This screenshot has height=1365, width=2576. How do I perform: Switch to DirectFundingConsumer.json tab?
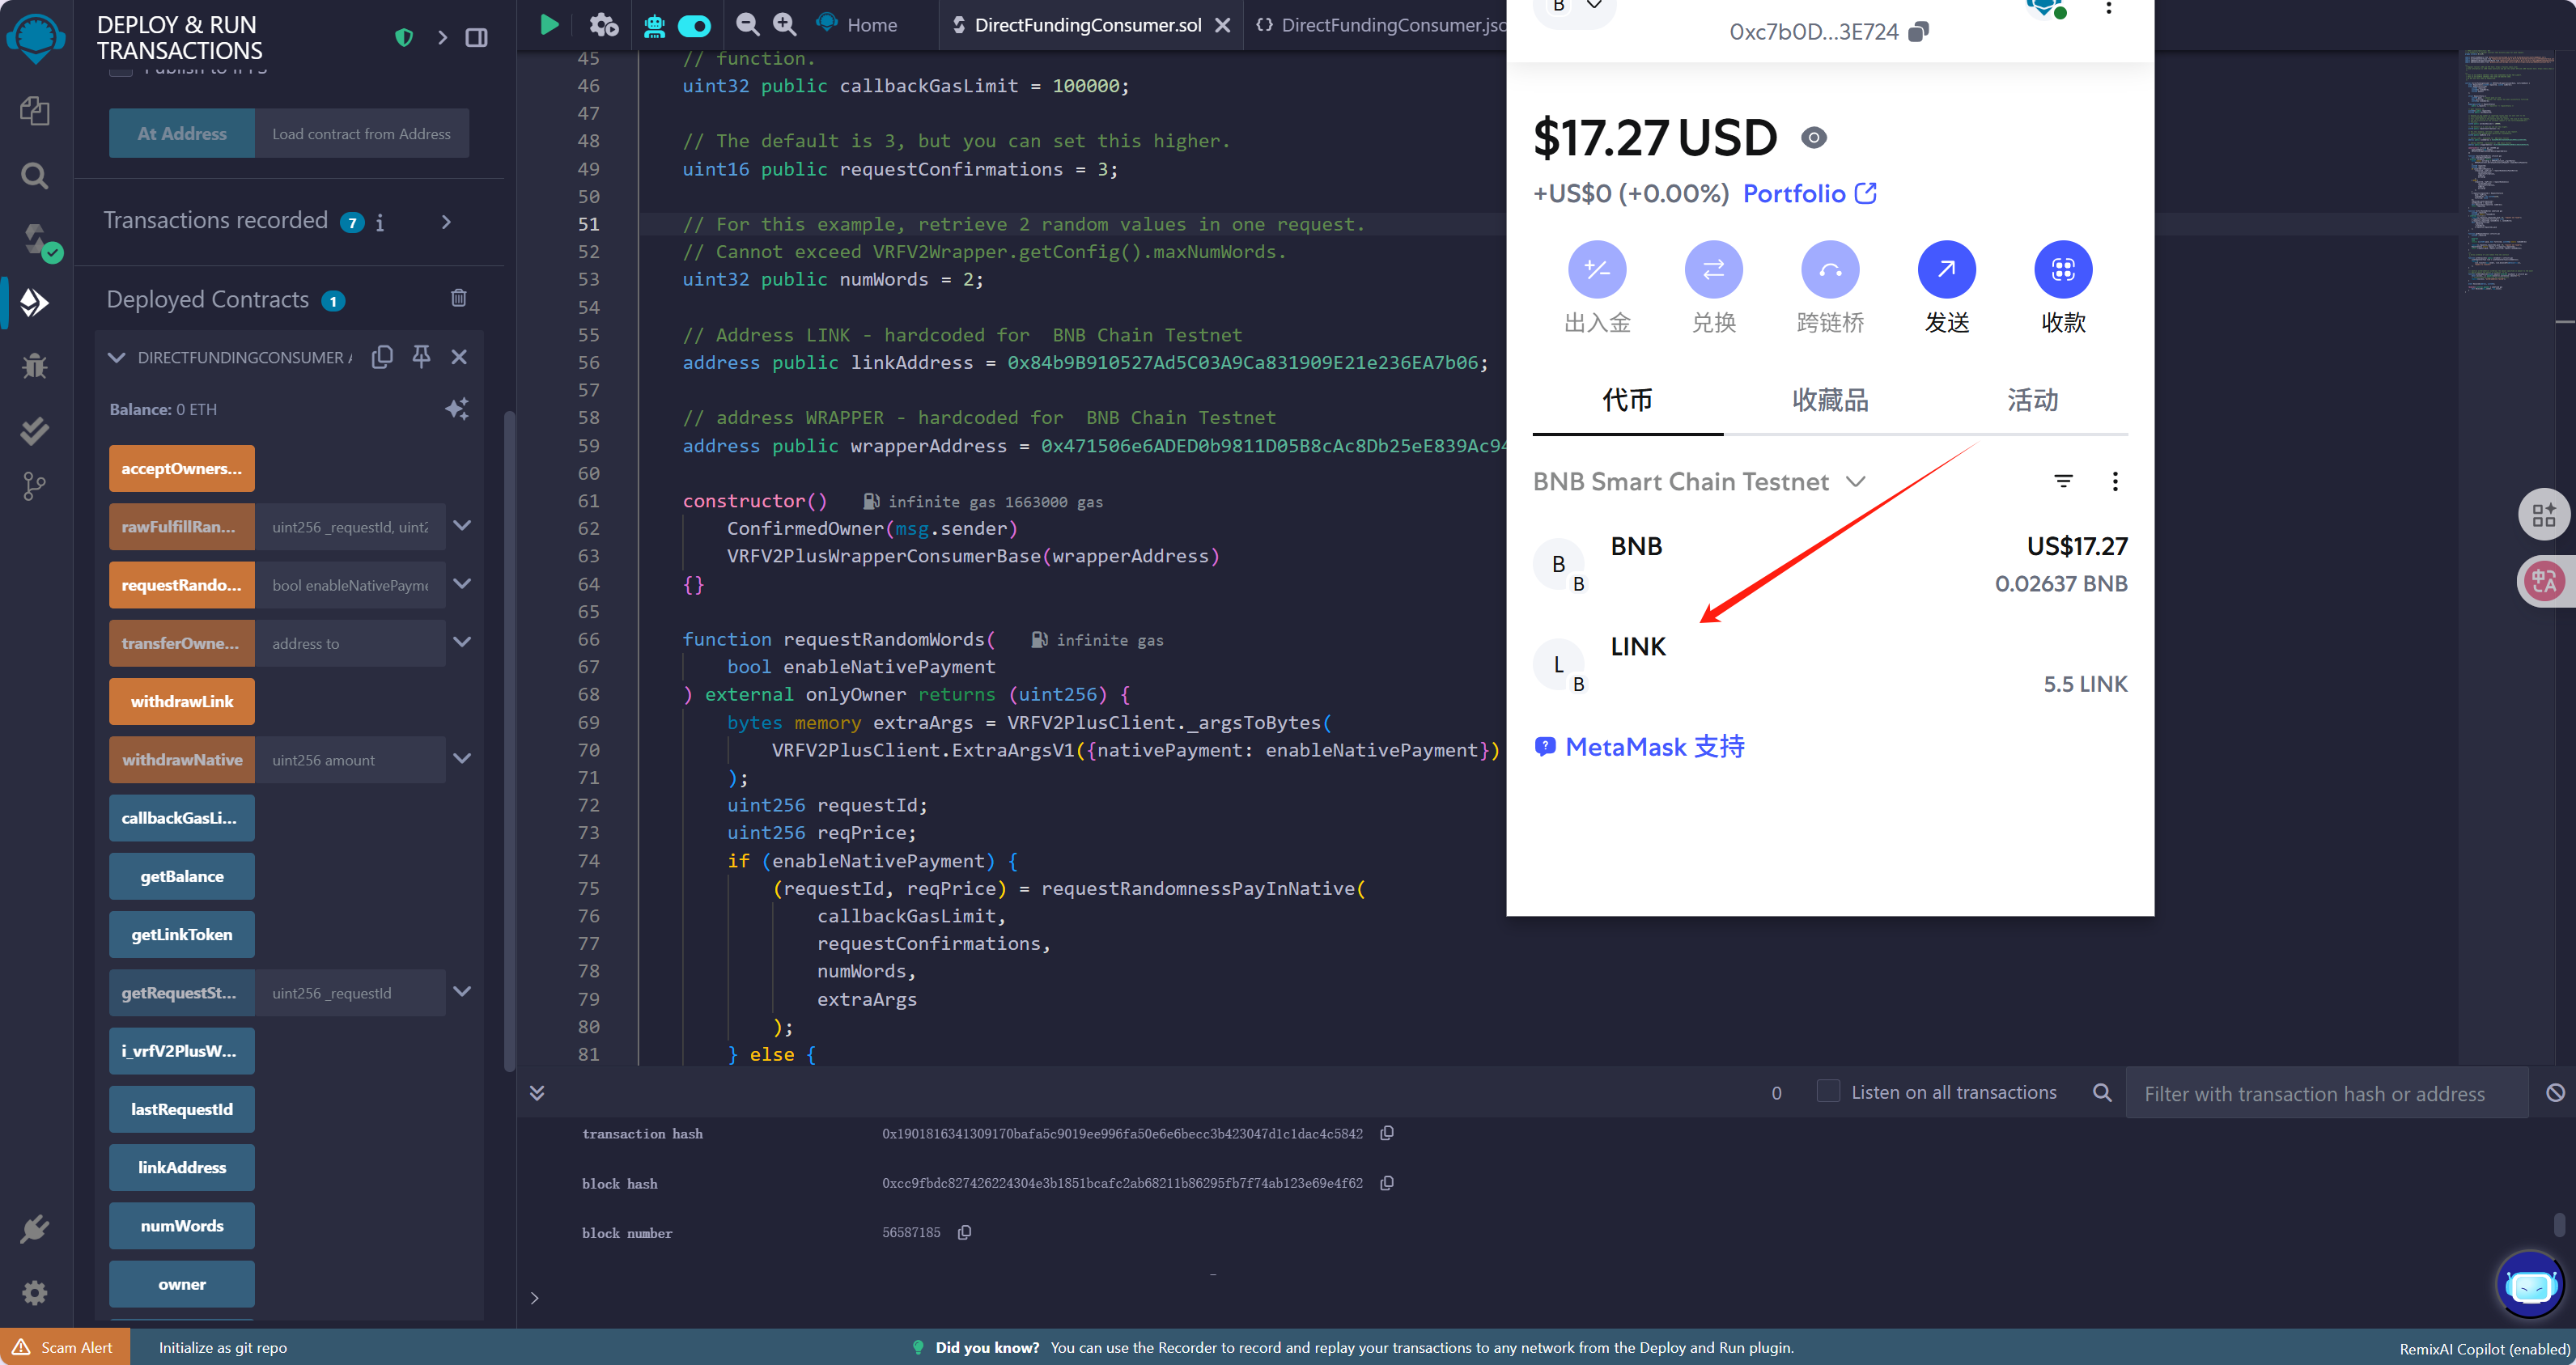point(1379,25)
